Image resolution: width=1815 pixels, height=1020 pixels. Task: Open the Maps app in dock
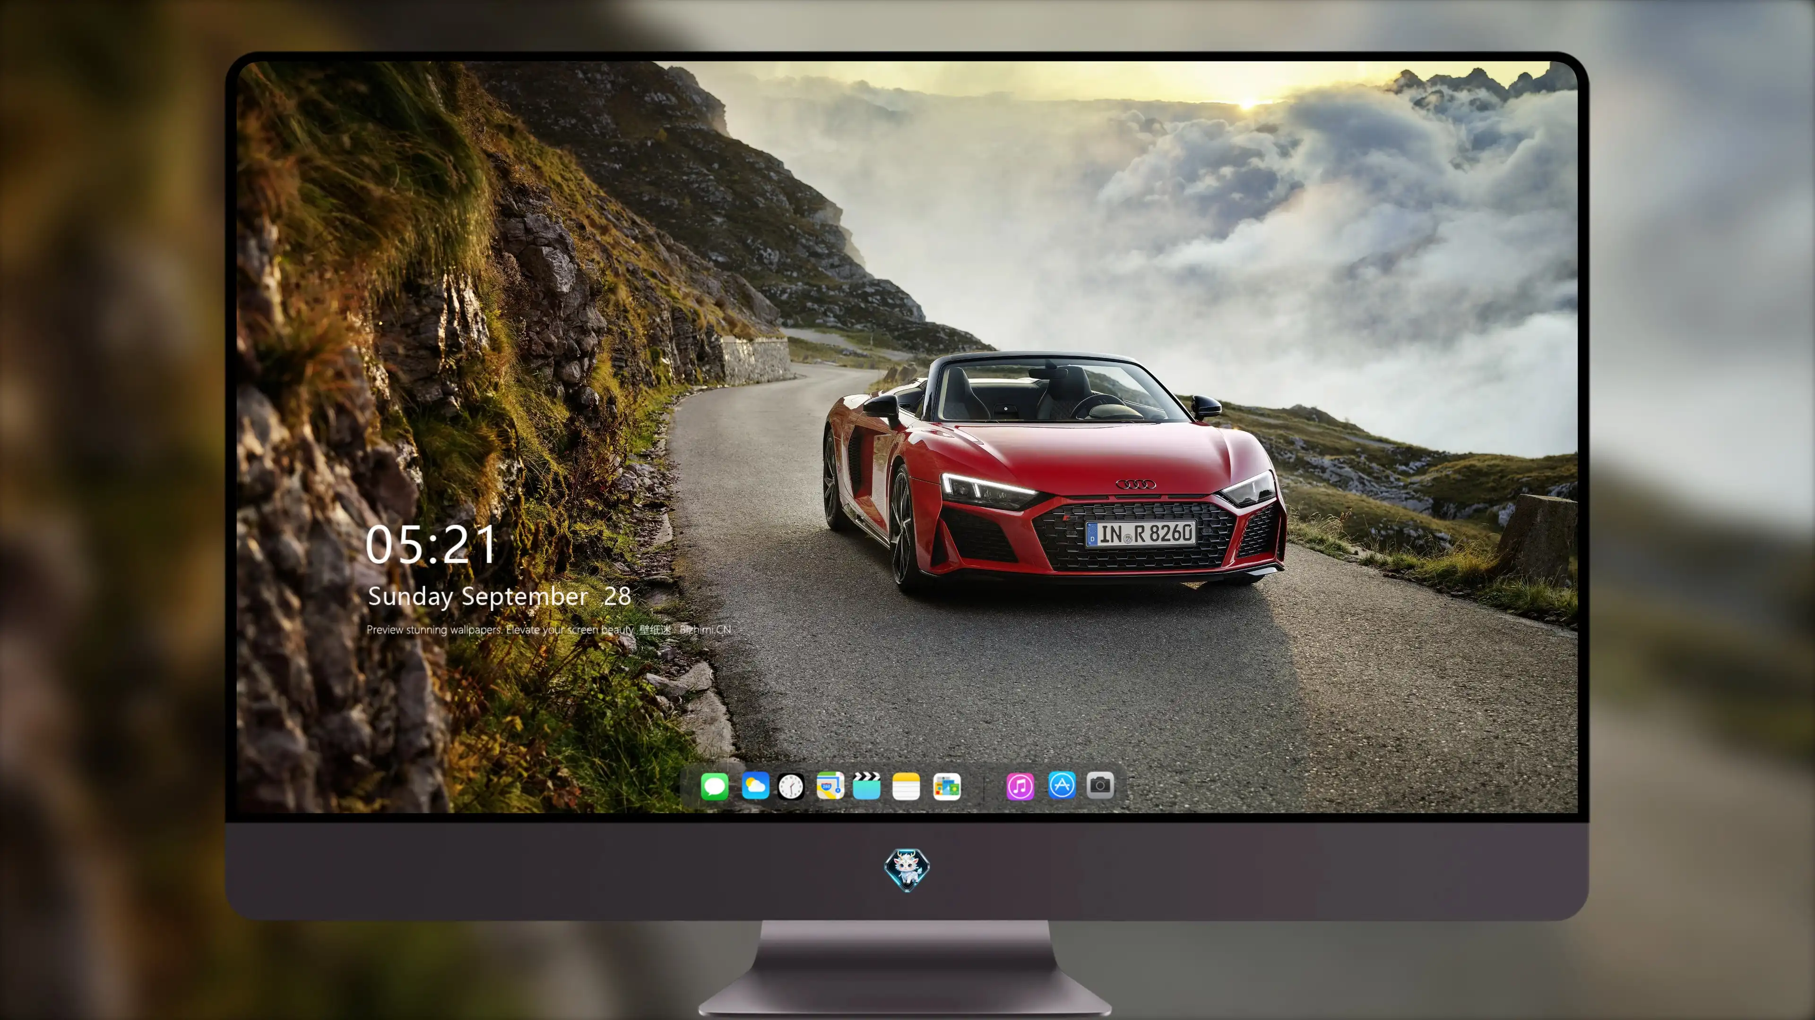click(x=830, y=786)
